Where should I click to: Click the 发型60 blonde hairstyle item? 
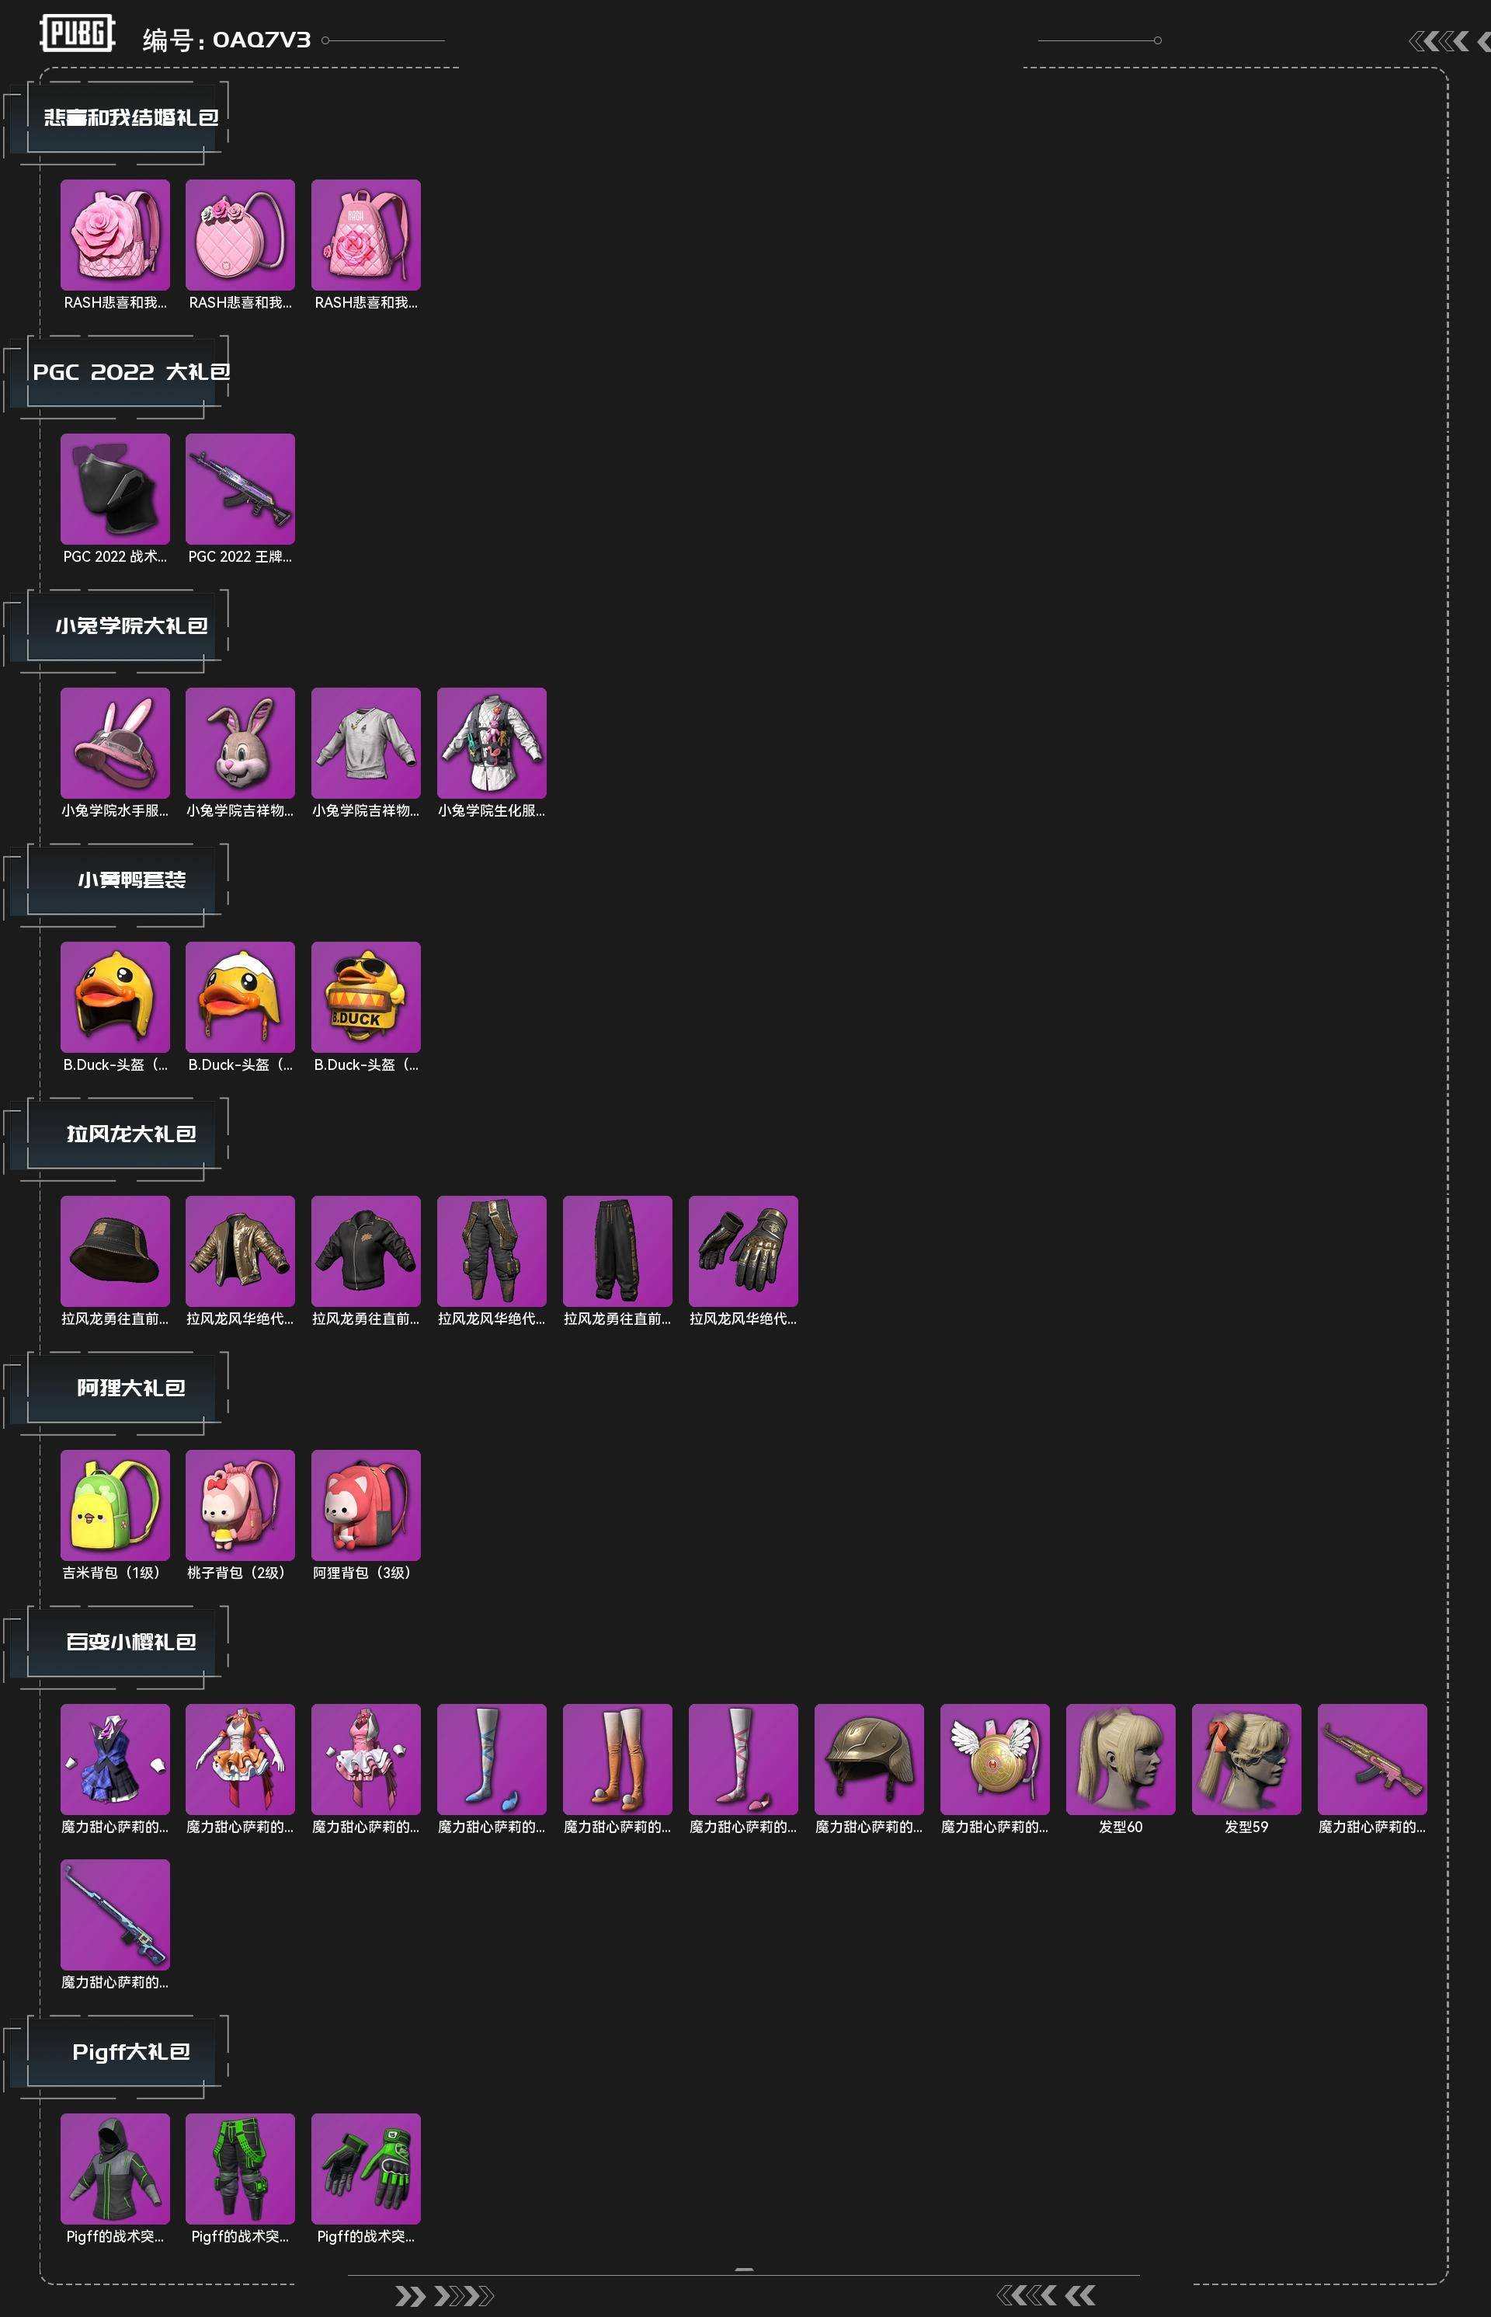(x=1121, y=1759)
